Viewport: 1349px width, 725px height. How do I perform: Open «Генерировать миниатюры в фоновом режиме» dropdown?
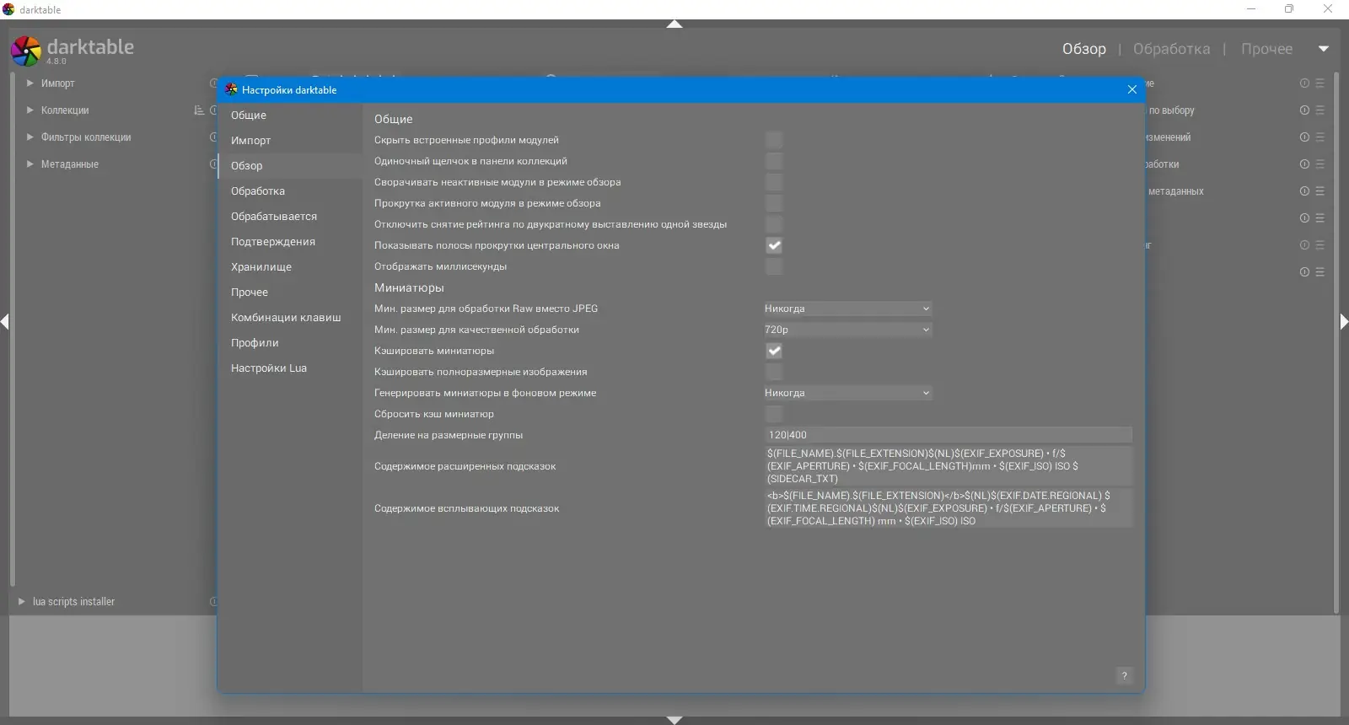pyautogui.click(x=847, y=393)
